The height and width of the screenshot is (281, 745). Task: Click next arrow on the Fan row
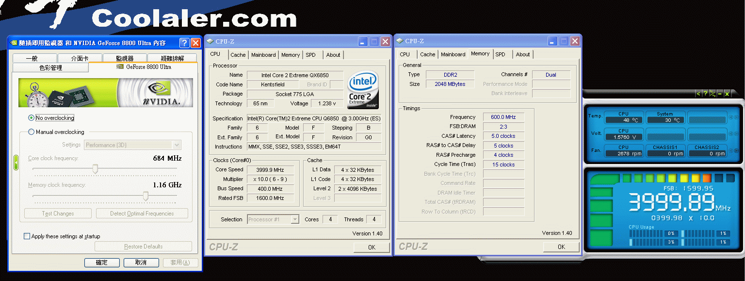736,150
